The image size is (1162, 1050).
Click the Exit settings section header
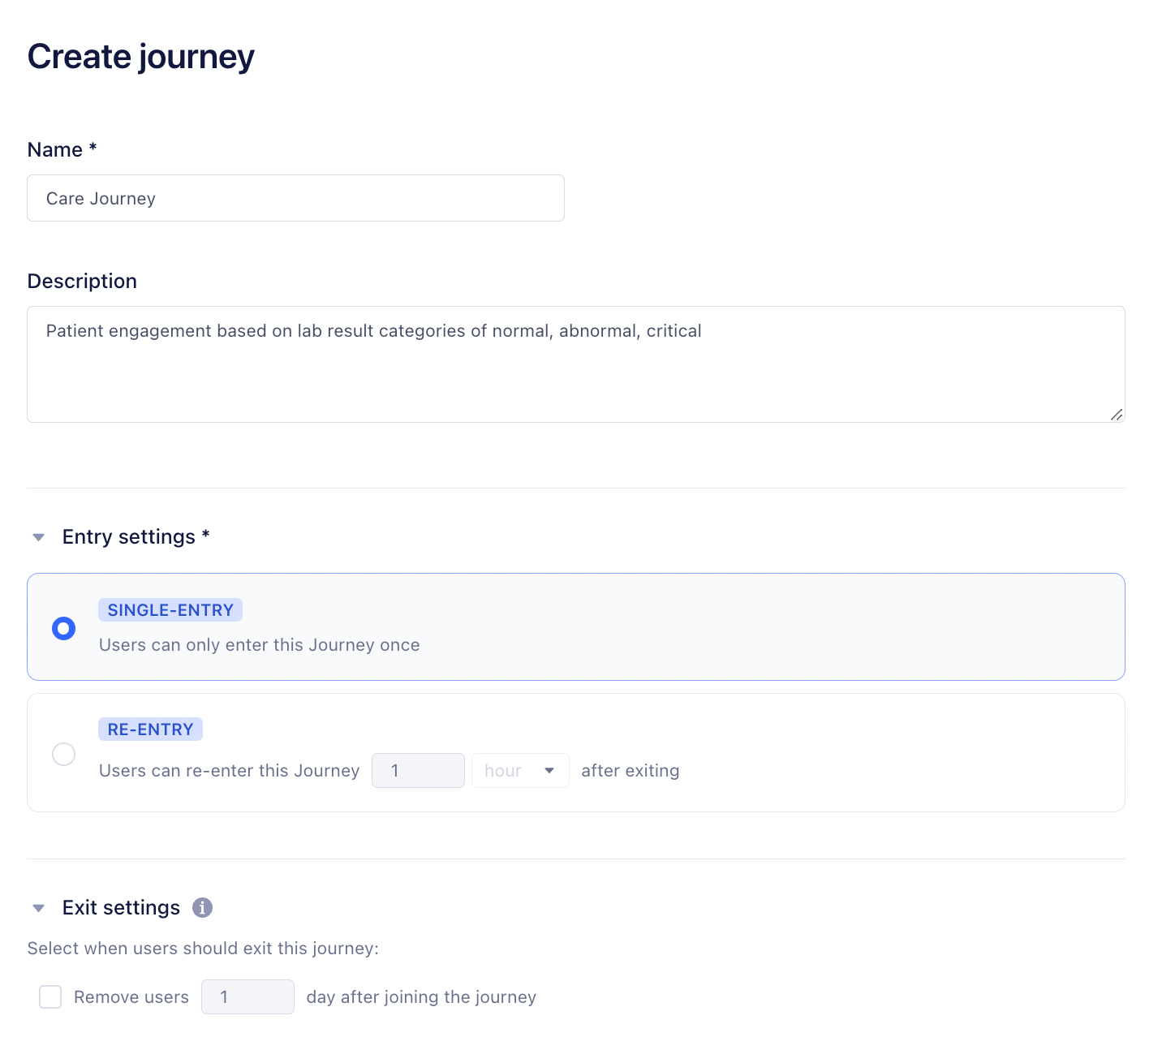coord(121,907)
